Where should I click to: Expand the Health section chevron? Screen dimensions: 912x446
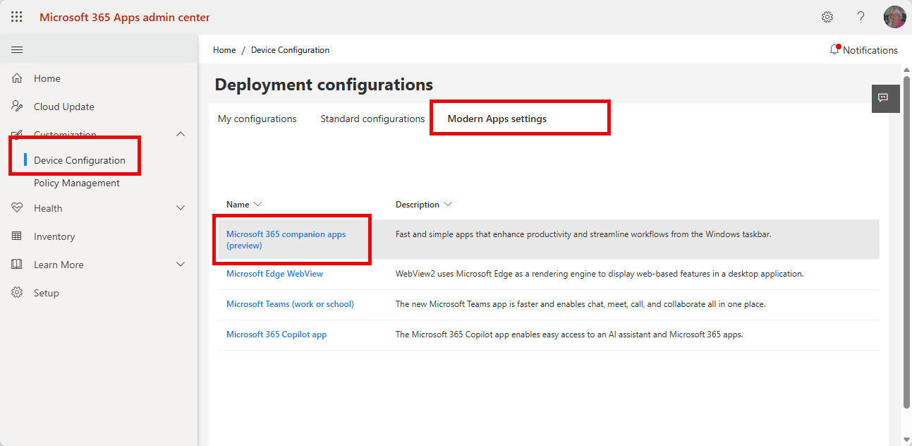coord(181,208)
